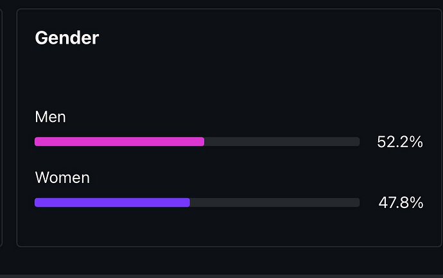Click the unfilled gray Men bar track
This screenshot has height=278, width=443.
pyautogui.click(x=281, y=142)
